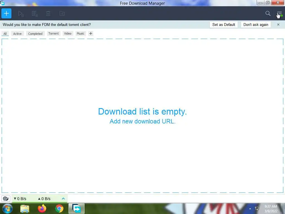Dismiss the default torrent client banner
The image size is (285, 214).
pyautogui.click(x=278, y=25)
